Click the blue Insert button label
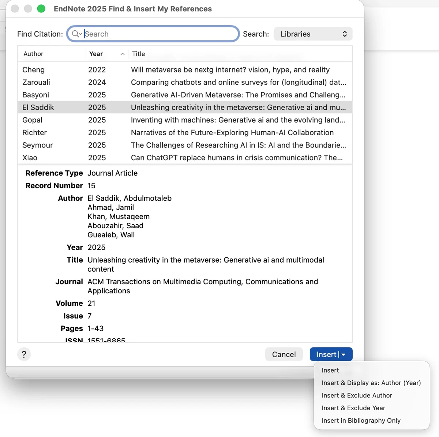This screenshot has width=439, height=437. click(x=326, y=354)
